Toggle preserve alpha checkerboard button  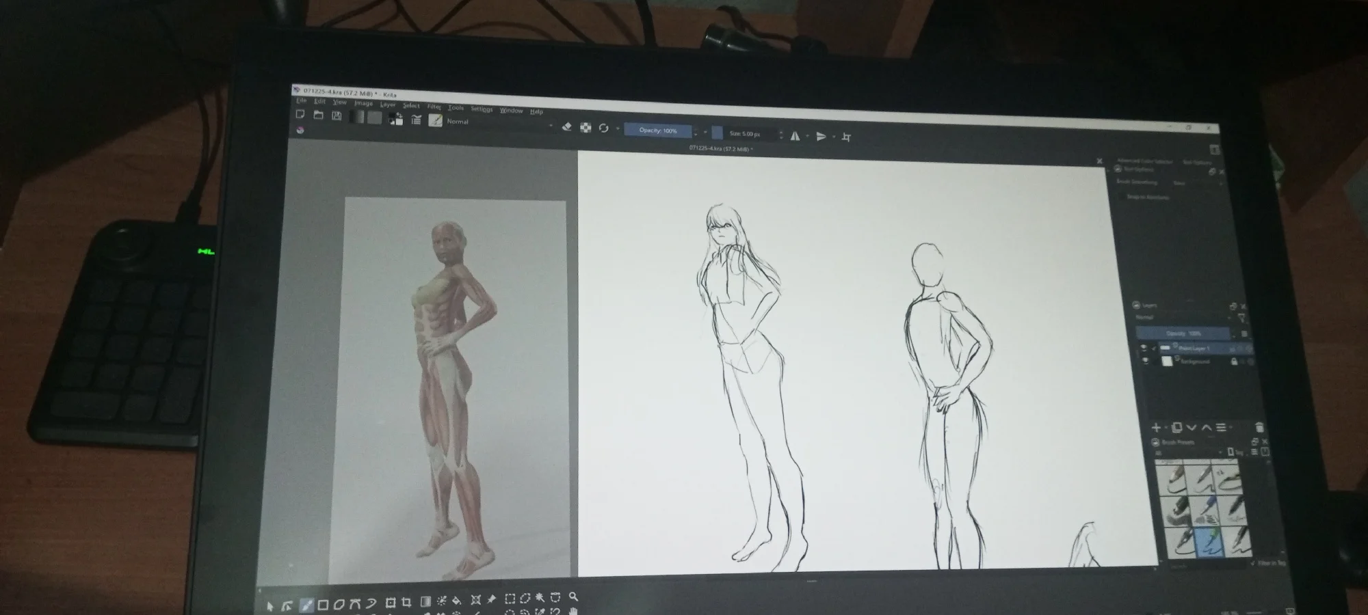[x=586, y=127]
